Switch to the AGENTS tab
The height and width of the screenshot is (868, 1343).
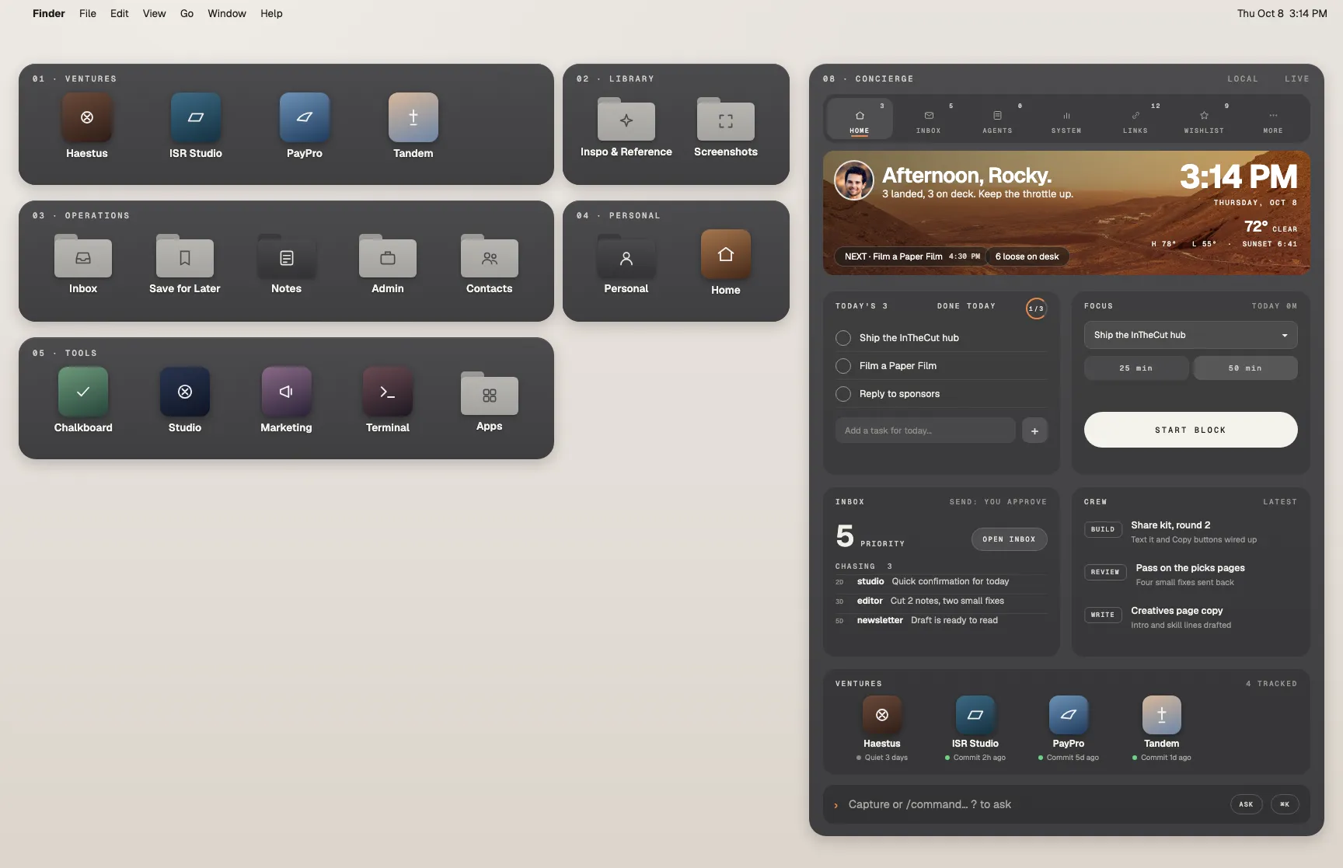pos(997,120)
